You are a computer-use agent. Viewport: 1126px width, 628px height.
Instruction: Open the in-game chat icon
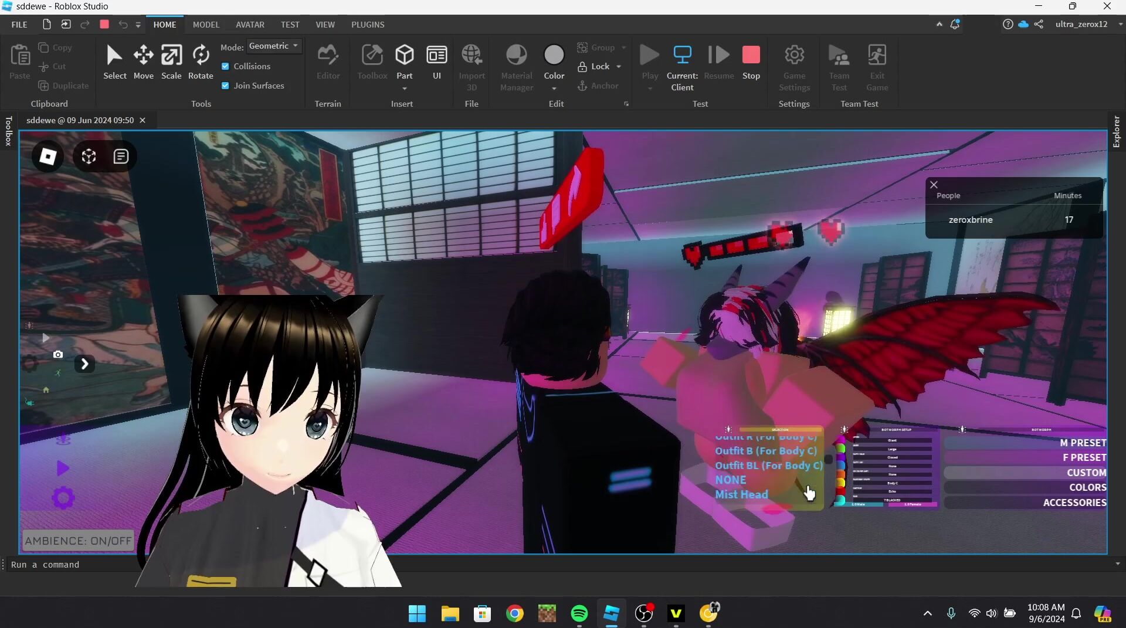tap(121, 157)
